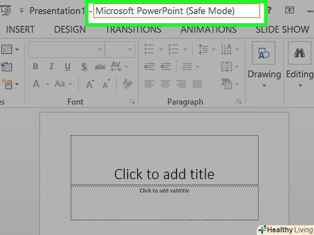Click the Character Spacing icon

pyautogui.click(x=116, y=66)
